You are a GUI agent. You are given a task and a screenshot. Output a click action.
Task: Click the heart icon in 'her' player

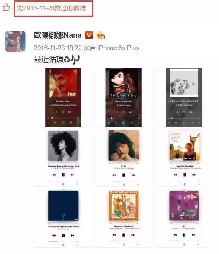(63, 112)
